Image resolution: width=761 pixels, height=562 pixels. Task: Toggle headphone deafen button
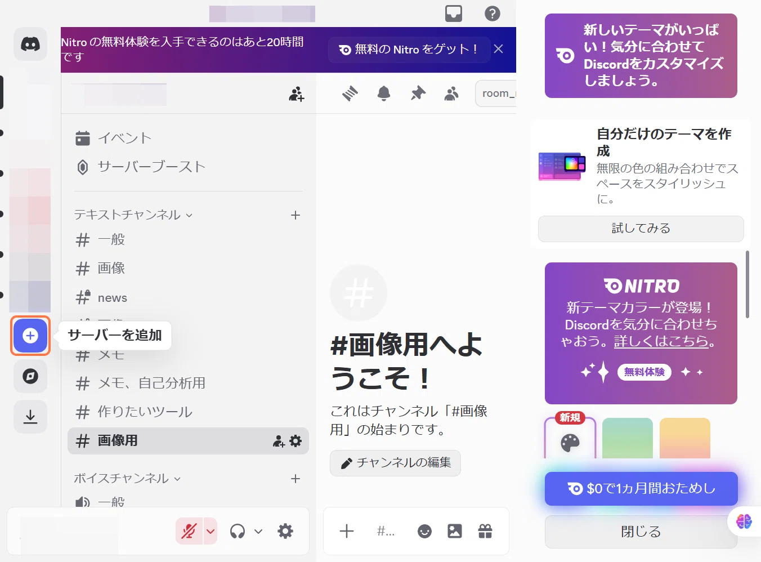pyautogui.click(x=238, y=531)
